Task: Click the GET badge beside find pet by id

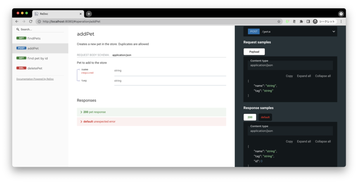Action: pos(21,58)
